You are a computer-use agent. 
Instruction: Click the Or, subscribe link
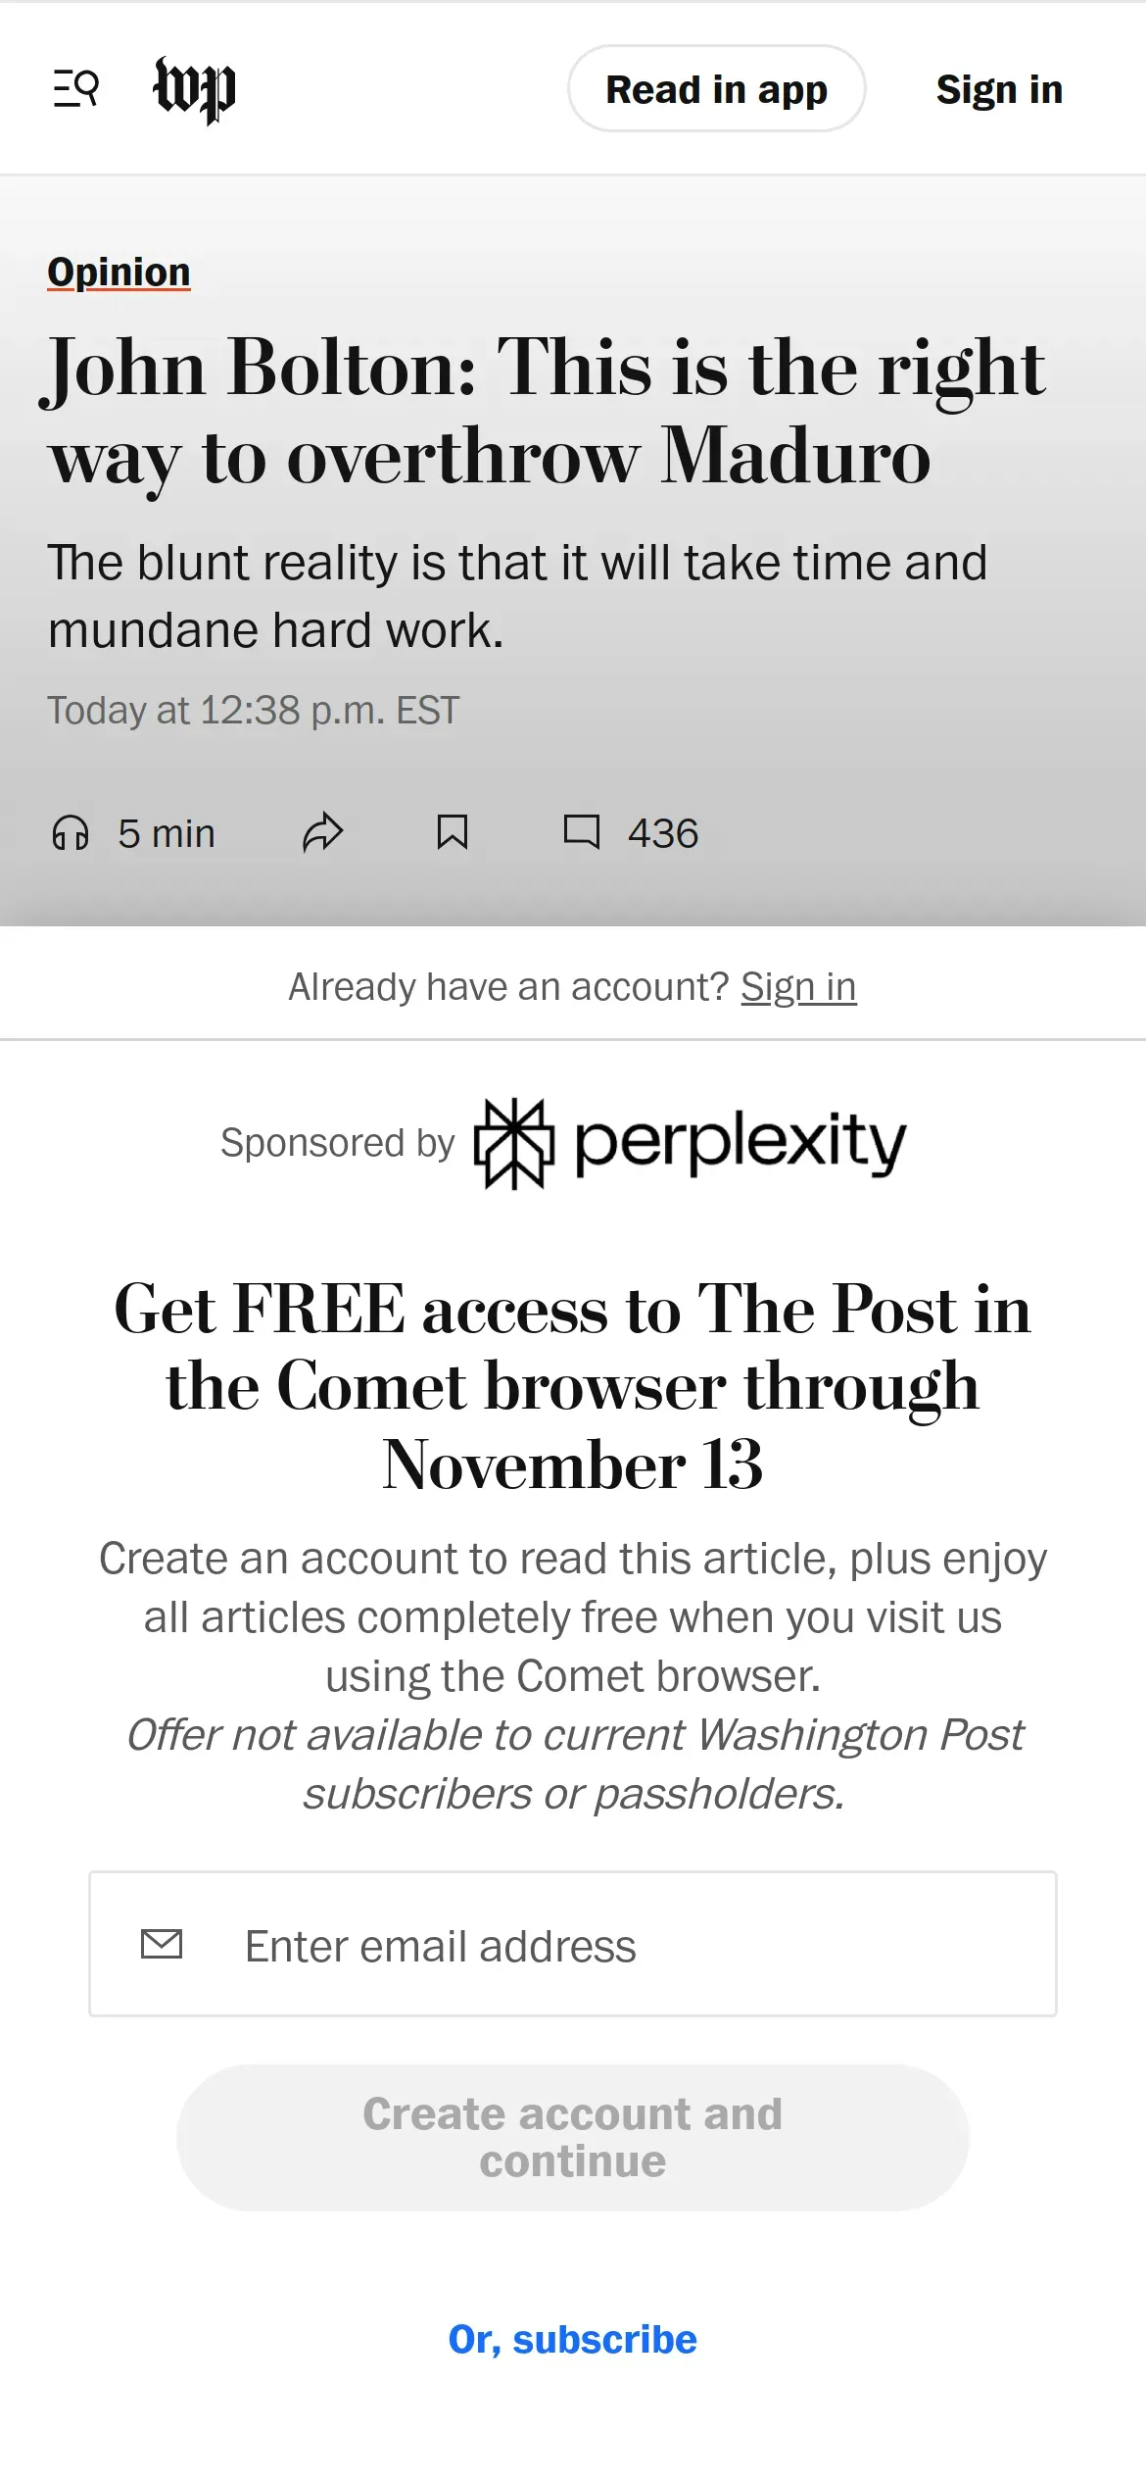tap(572, 2340)
